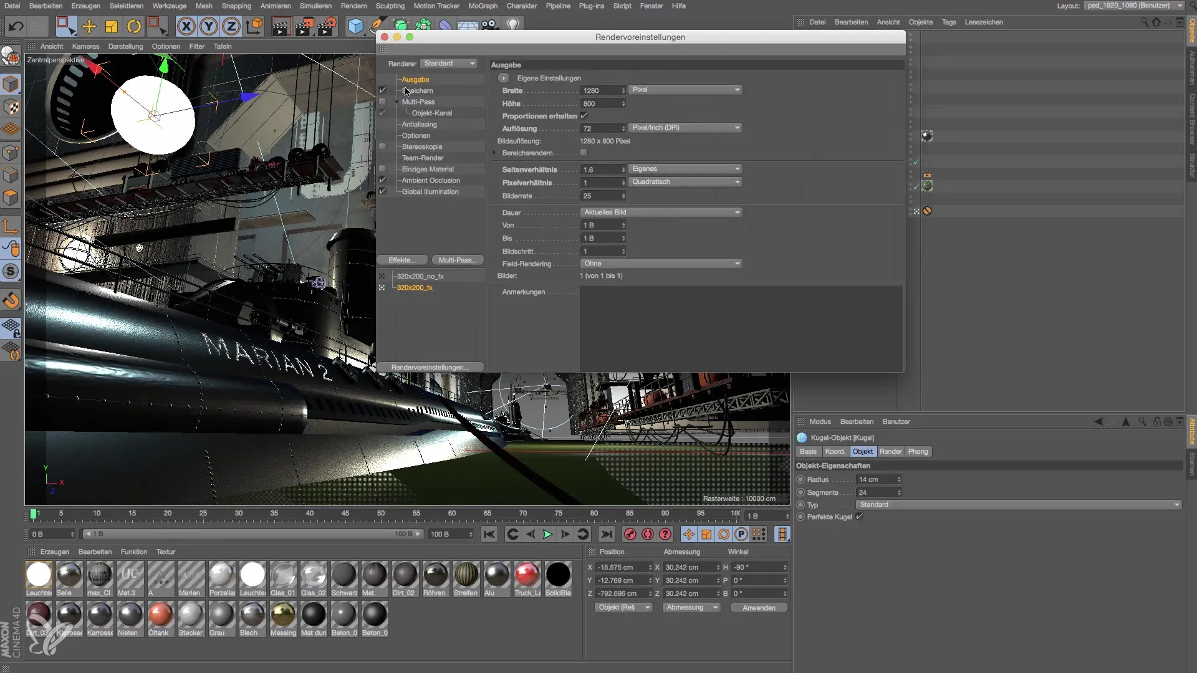
Task: Open the viewport Kameras menu
Action: (x=85, y=46)
